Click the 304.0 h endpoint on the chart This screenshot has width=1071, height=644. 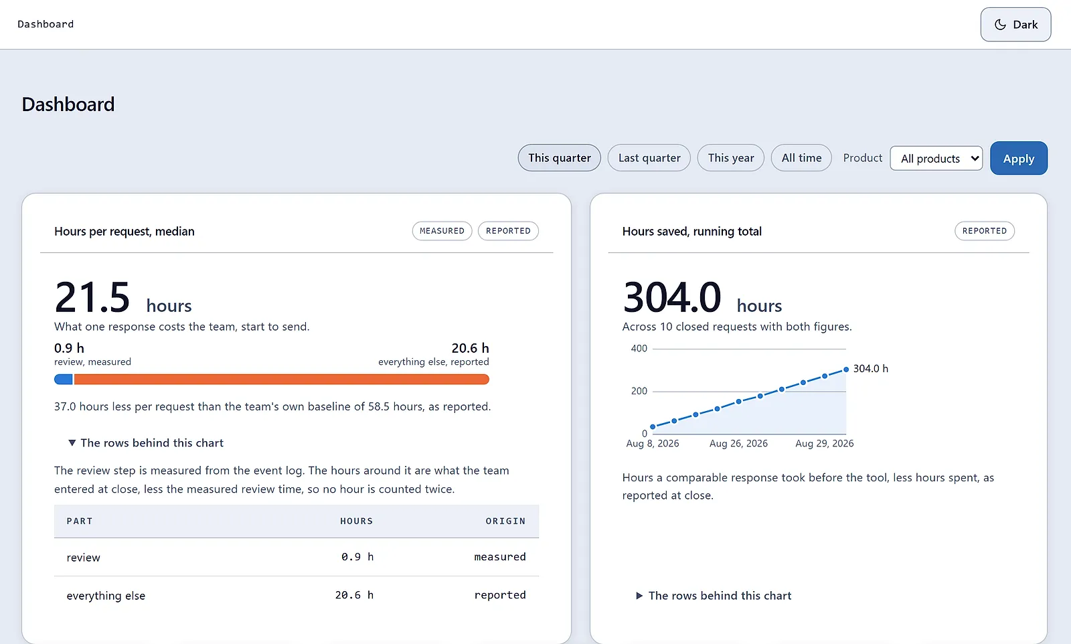tap(846, 370)
